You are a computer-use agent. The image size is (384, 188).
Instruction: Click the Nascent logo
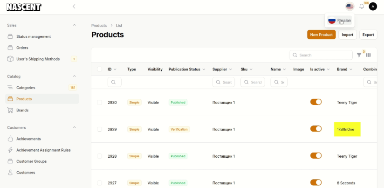24,7
